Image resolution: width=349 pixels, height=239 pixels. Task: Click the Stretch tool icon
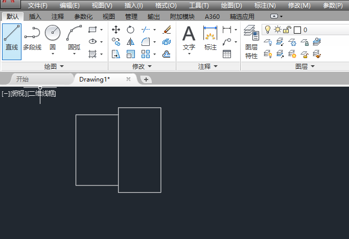click(x=116, y=54)
